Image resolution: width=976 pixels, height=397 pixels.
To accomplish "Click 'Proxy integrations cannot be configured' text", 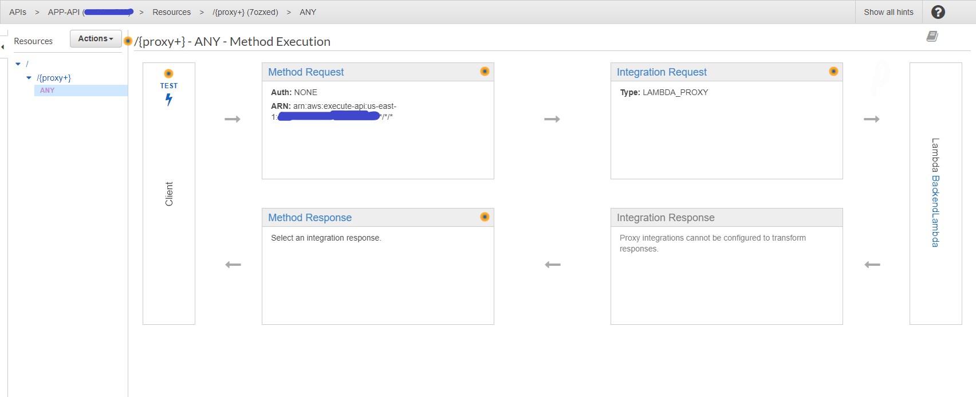I will click(713, 243).
